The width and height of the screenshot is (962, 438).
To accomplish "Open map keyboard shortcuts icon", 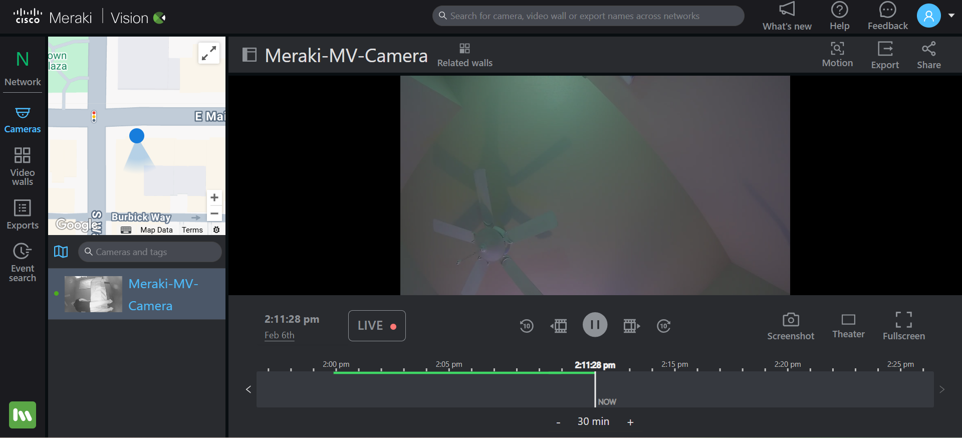I will tap(126, 230).
